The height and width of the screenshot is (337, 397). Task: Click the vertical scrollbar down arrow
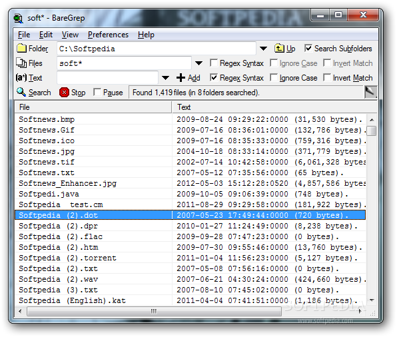[x=372, y=300]
